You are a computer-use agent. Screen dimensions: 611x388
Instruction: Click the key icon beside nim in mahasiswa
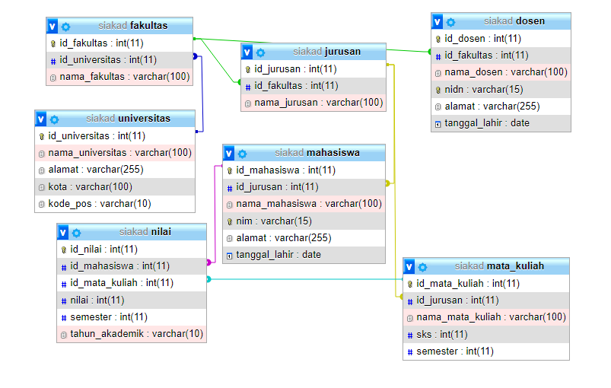230,221
